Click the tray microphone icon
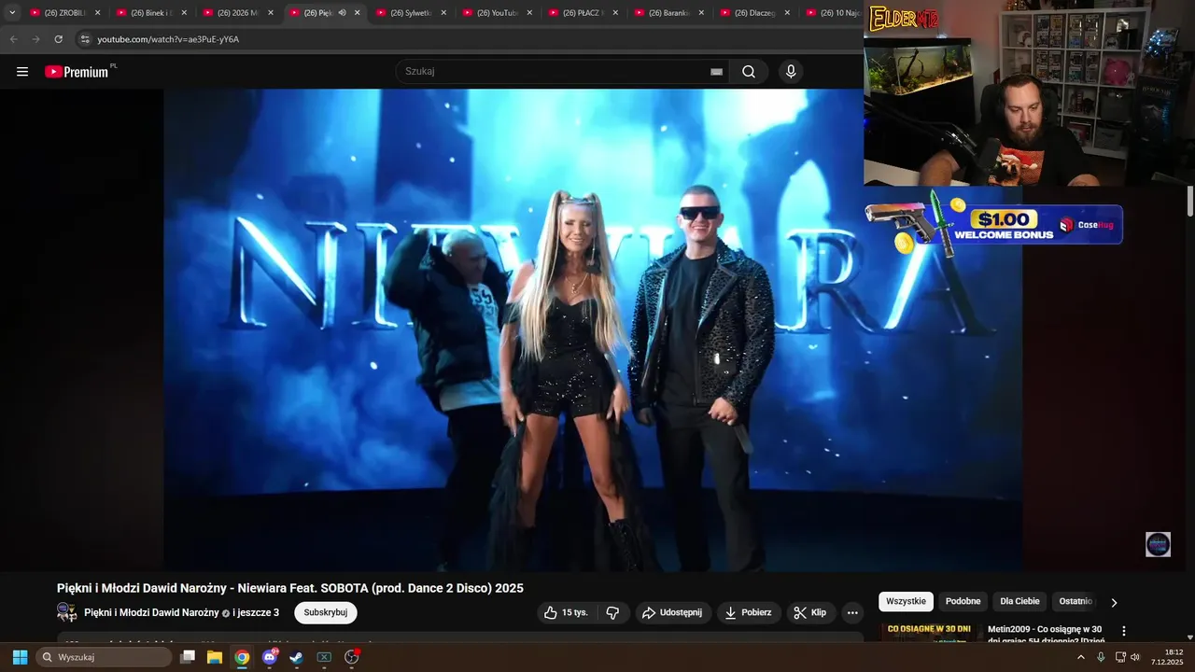Image resolution: width=1195 pixels, height=672 pixels. pyautogui.click(x=1101, y=657)
